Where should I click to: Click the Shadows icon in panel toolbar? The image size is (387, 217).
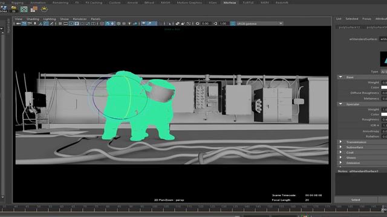(135, 24)
